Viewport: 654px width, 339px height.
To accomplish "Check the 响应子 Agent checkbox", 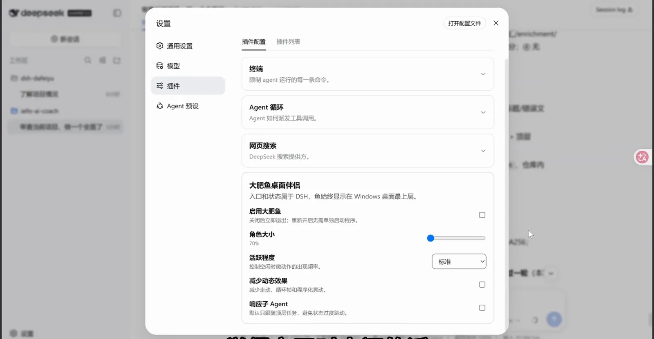I will (x=482, y=308).
